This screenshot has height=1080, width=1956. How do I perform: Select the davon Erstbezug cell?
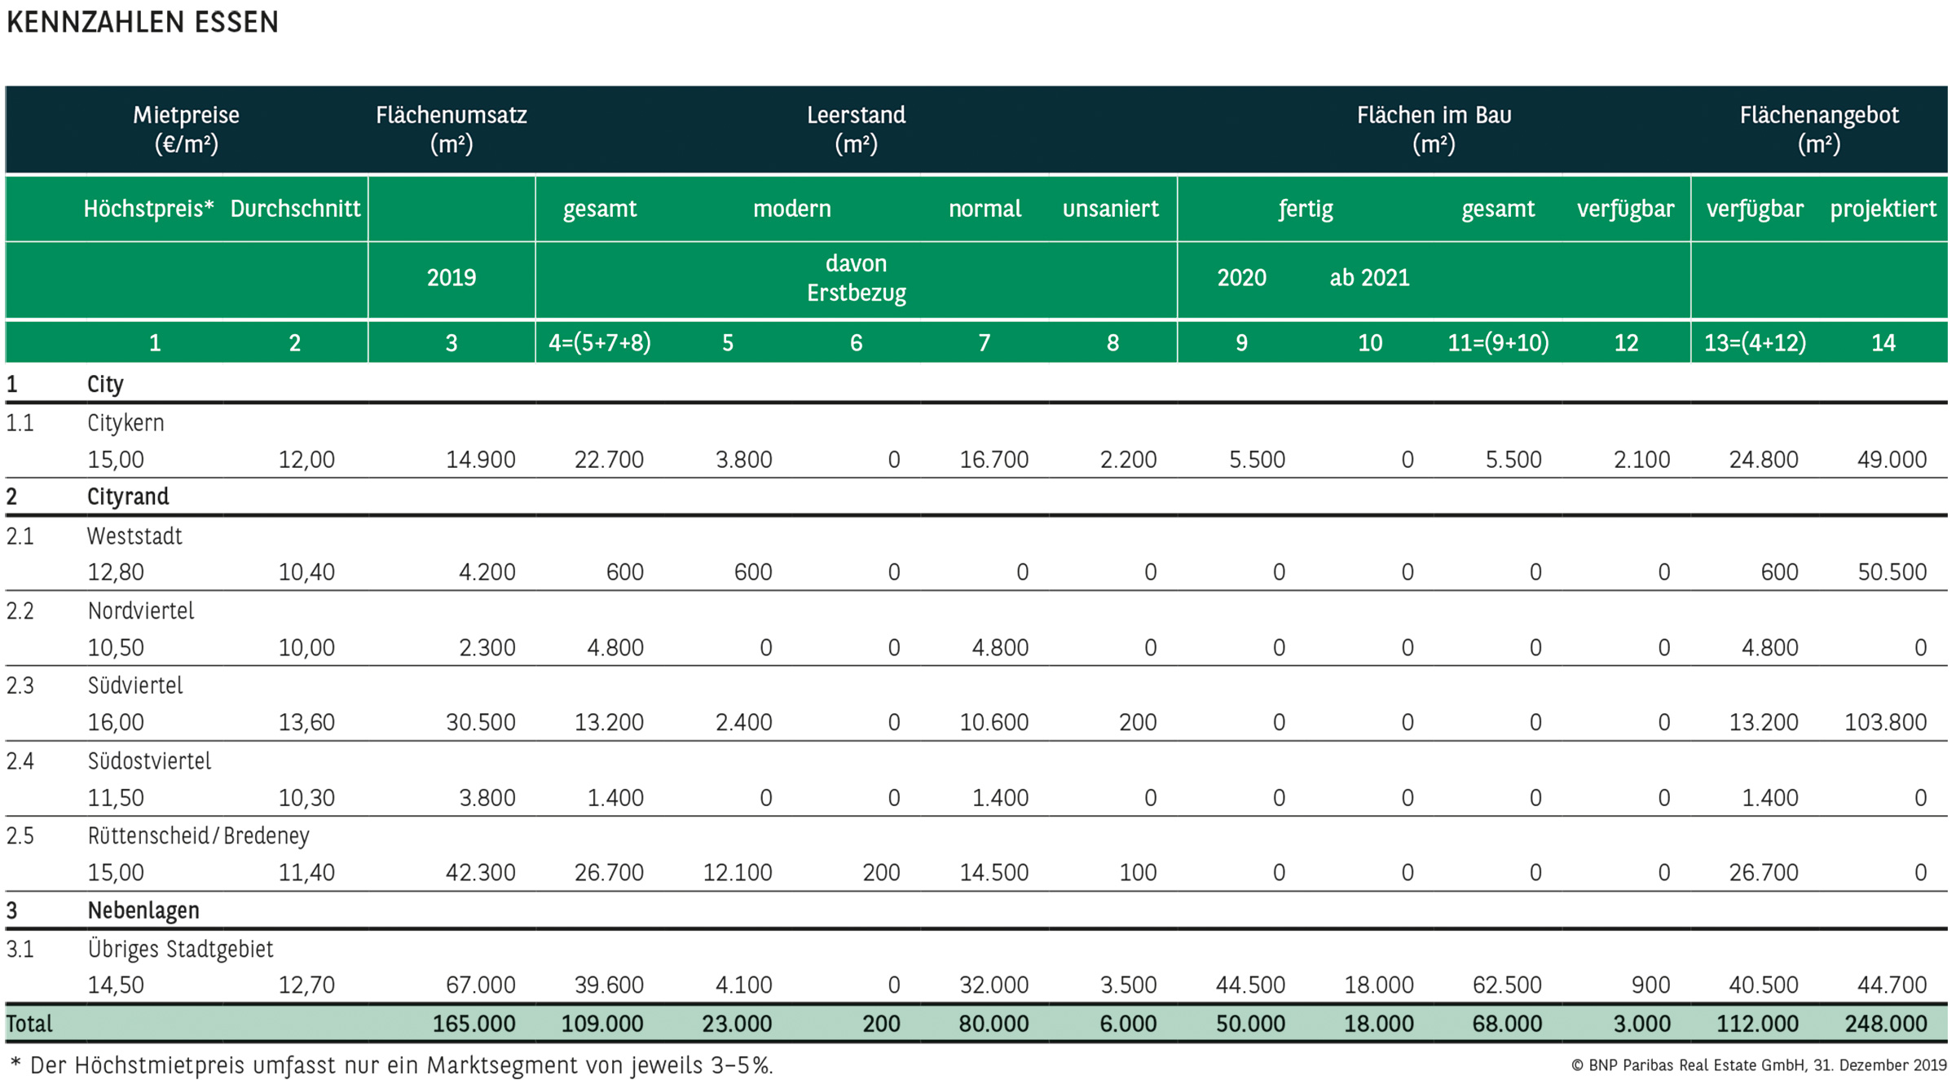click(856, 278)
